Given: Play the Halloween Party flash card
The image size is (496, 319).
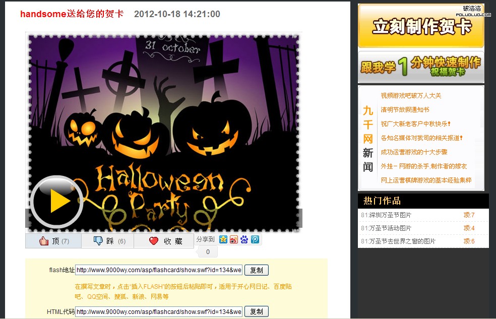Looking at the screenshot, I should [x=56, y=202].
